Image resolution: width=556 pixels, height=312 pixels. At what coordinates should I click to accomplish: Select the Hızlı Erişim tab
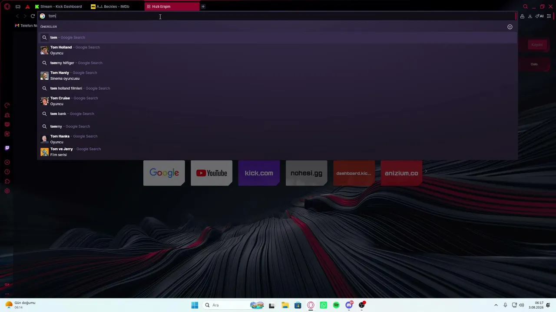tap(172, 6)
